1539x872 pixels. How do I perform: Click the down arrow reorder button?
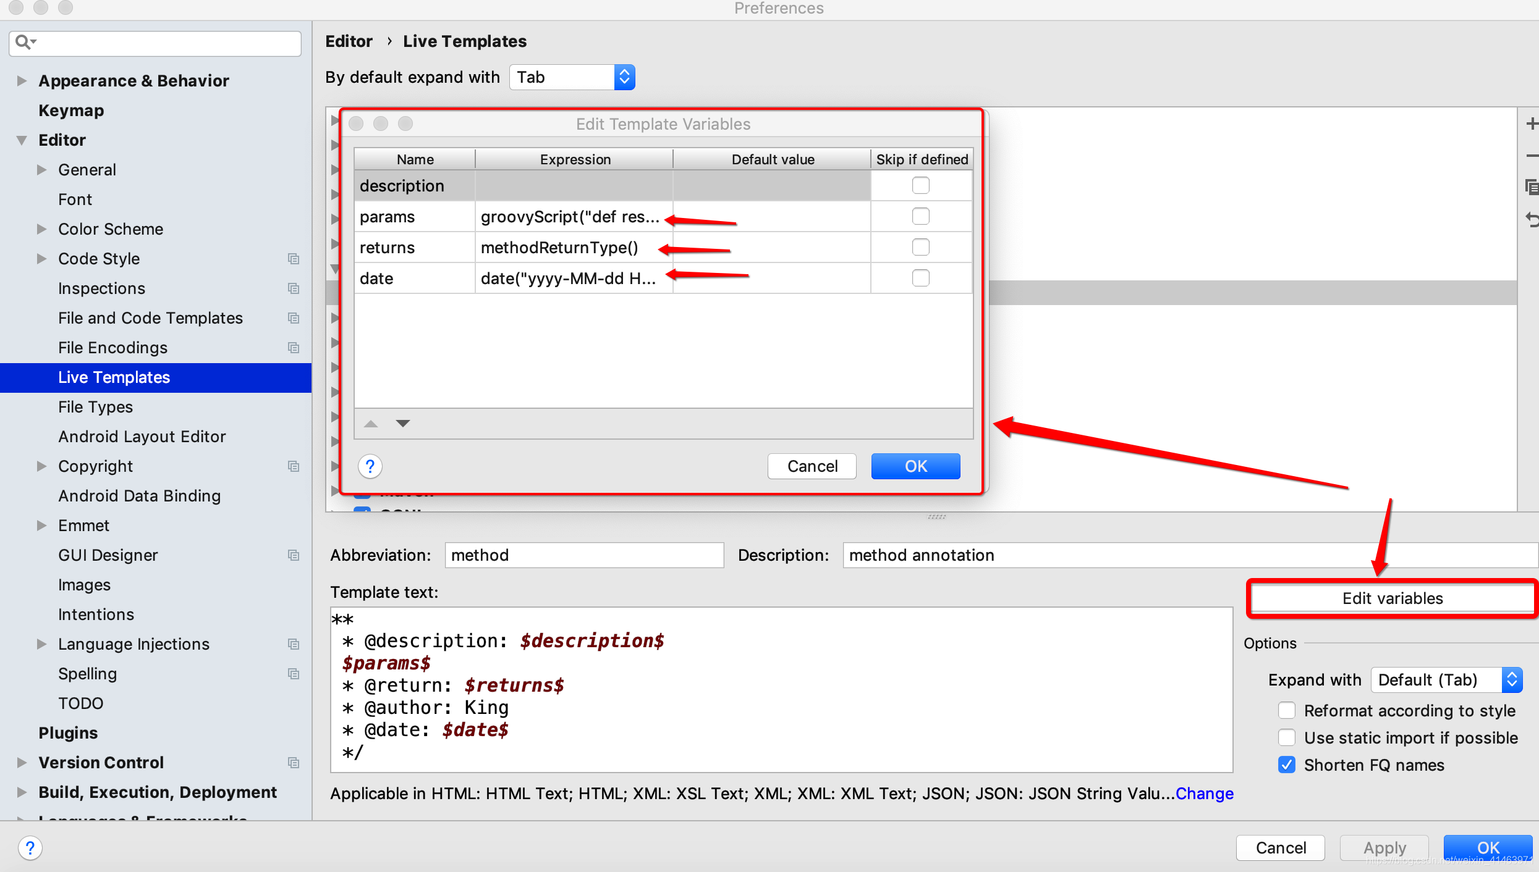coord(404,422)
